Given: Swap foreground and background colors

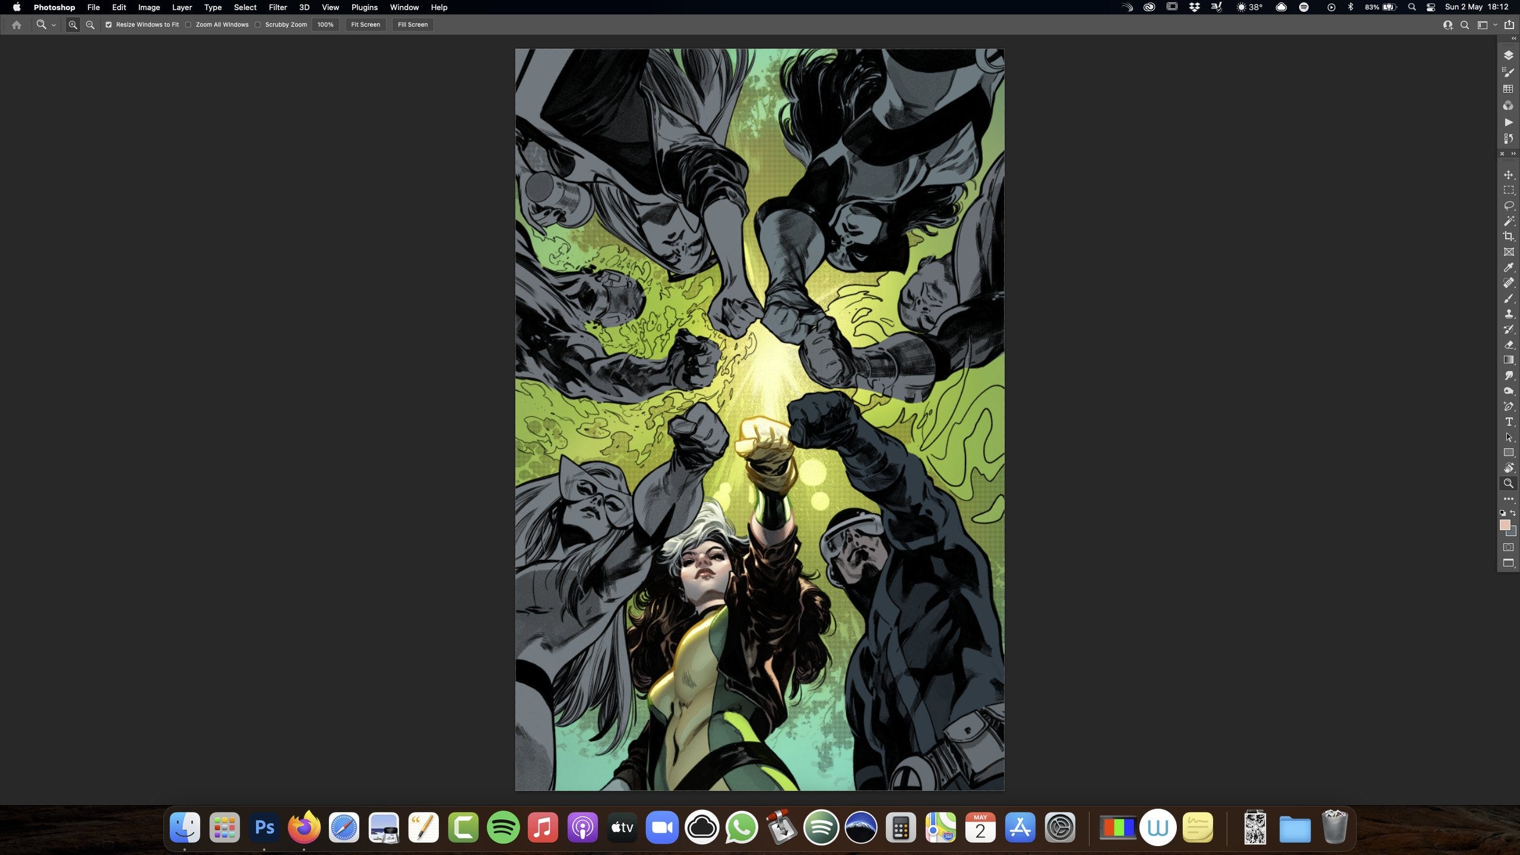Looking at the screenshot, I should pyautogui.click(x=1513, y=513).
